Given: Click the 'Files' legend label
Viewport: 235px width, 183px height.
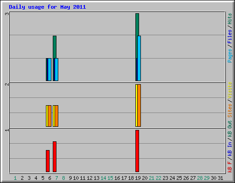Looking at the screenshot, I should pyautogui.click(x=229, y=37).
